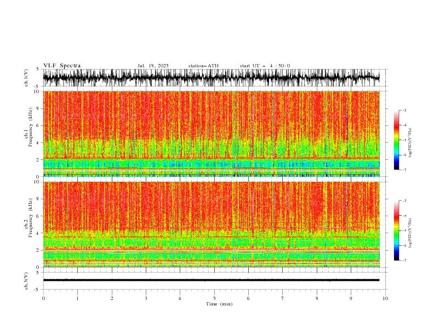Viewport: 434px width, 335px height.
Task: Click the ch.1 "Frequency (kHz)" axis label
Action: pyautogui.click(x=31, y=127)
